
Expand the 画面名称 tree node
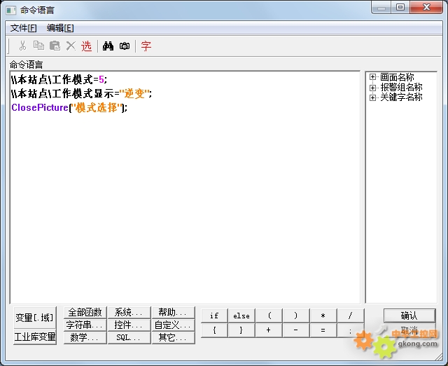[x=373, y=77]
